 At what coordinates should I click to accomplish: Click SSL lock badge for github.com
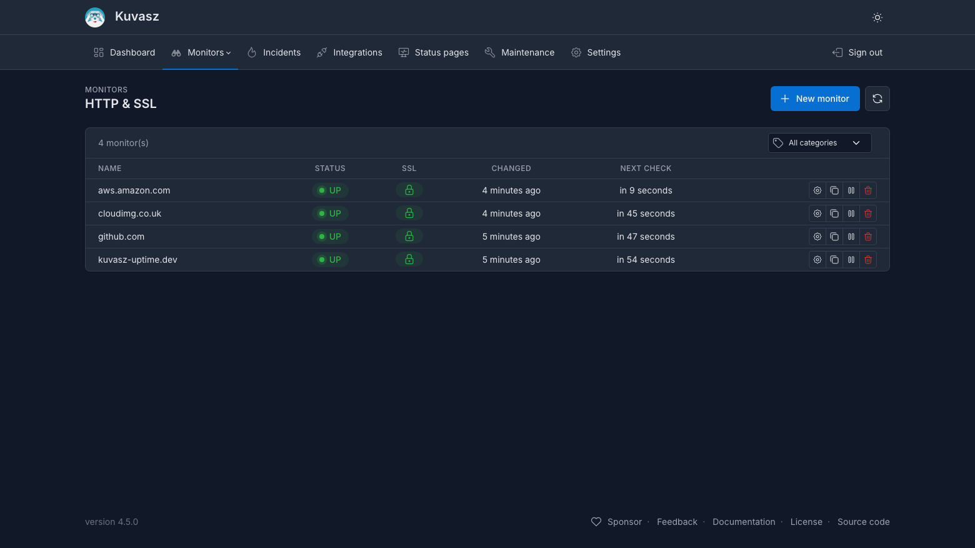(x=409, y=236)
